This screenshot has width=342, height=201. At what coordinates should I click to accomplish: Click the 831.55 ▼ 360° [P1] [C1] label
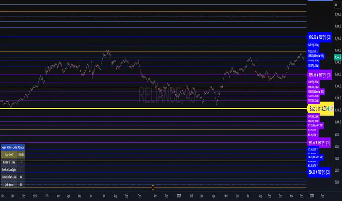click(319, 143)
